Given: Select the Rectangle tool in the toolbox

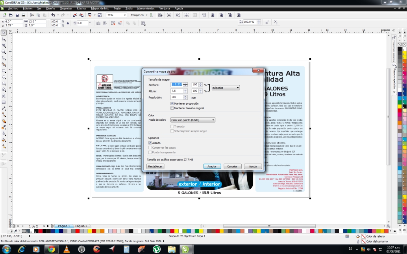Looking at the screenshot, I should (x=4, y=71).
